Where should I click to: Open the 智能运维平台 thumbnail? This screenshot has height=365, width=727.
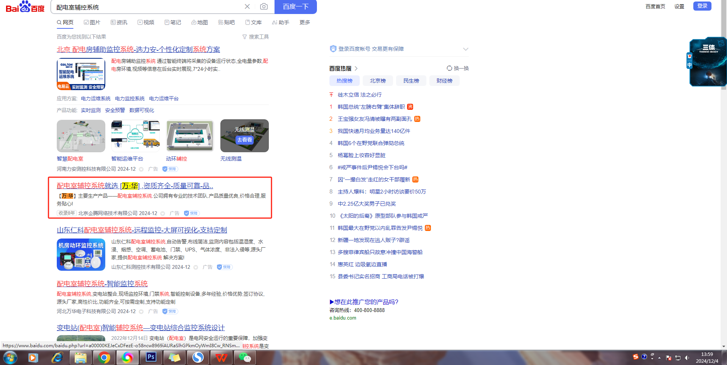click(x=136, y=136)
